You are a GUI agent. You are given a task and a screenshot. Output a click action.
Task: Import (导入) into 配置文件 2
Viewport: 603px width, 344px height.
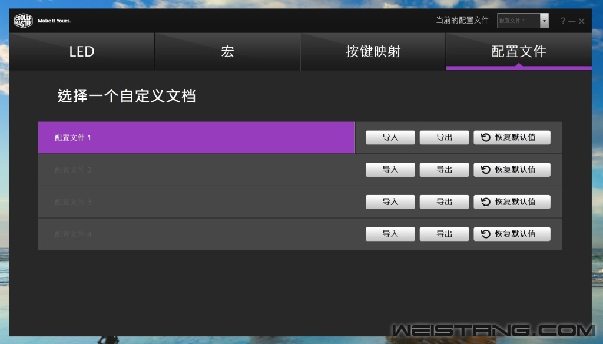tap(390, 170)
